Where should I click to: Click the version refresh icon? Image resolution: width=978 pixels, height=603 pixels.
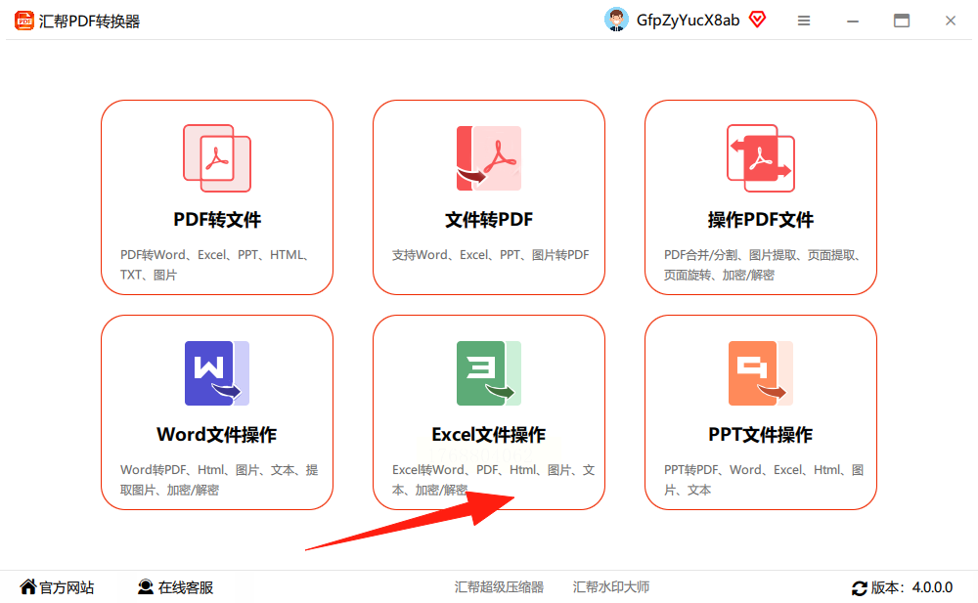860,588
